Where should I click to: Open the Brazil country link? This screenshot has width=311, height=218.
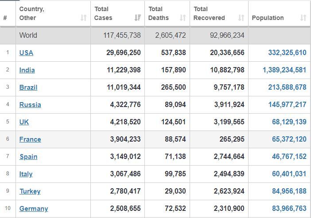click(x=28, y=87)
